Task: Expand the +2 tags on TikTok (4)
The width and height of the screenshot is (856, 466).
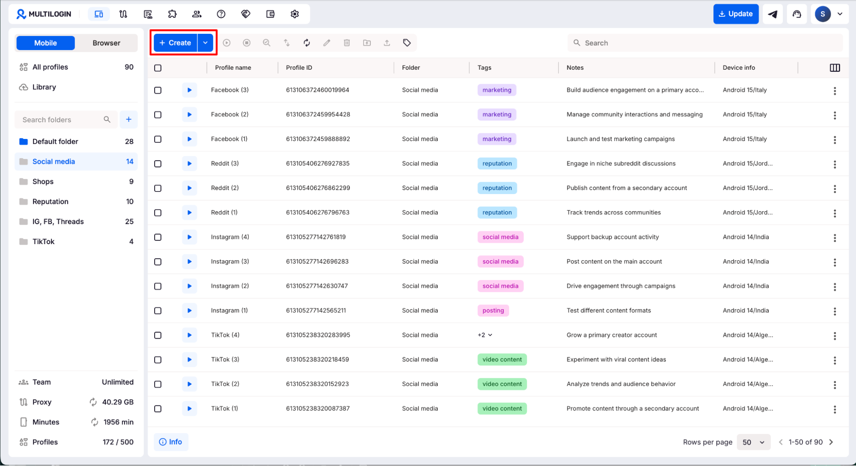Action: coord(485,335)
